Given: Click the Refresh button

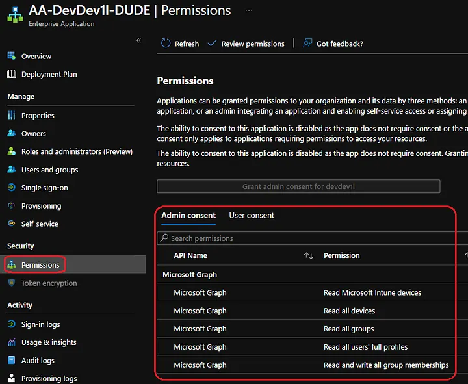Looking at the screenshot, I should (x=180, y=44).
